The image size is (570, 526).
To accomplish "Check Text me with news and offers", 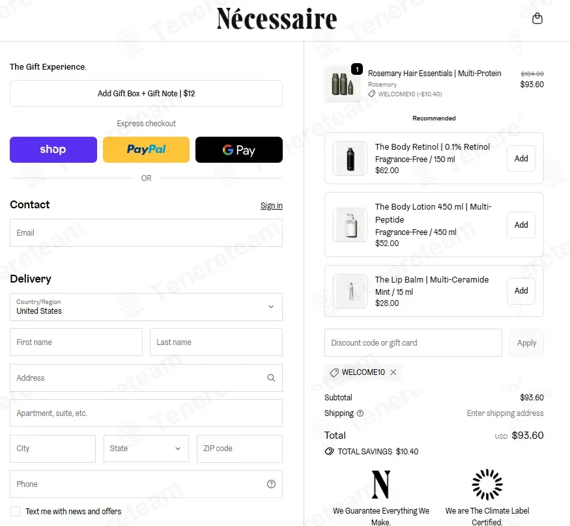I will (x=15, y=511).
